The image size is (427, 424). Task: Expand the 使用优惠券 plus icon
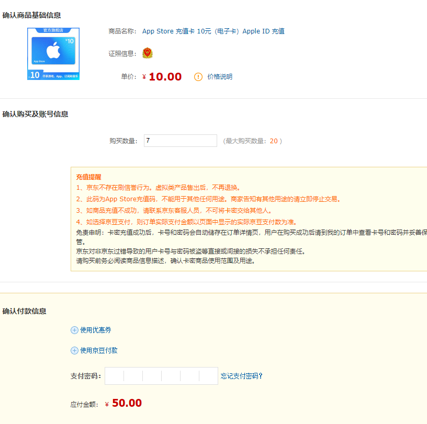click(x=74, y=330)
